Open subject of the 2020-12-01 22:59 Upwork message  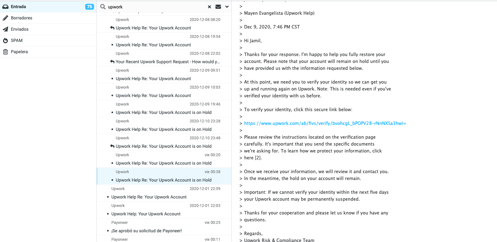tap(149, 197)
